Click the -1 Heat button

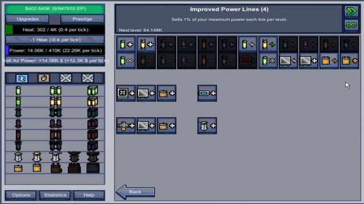click(x=55, y=40)
